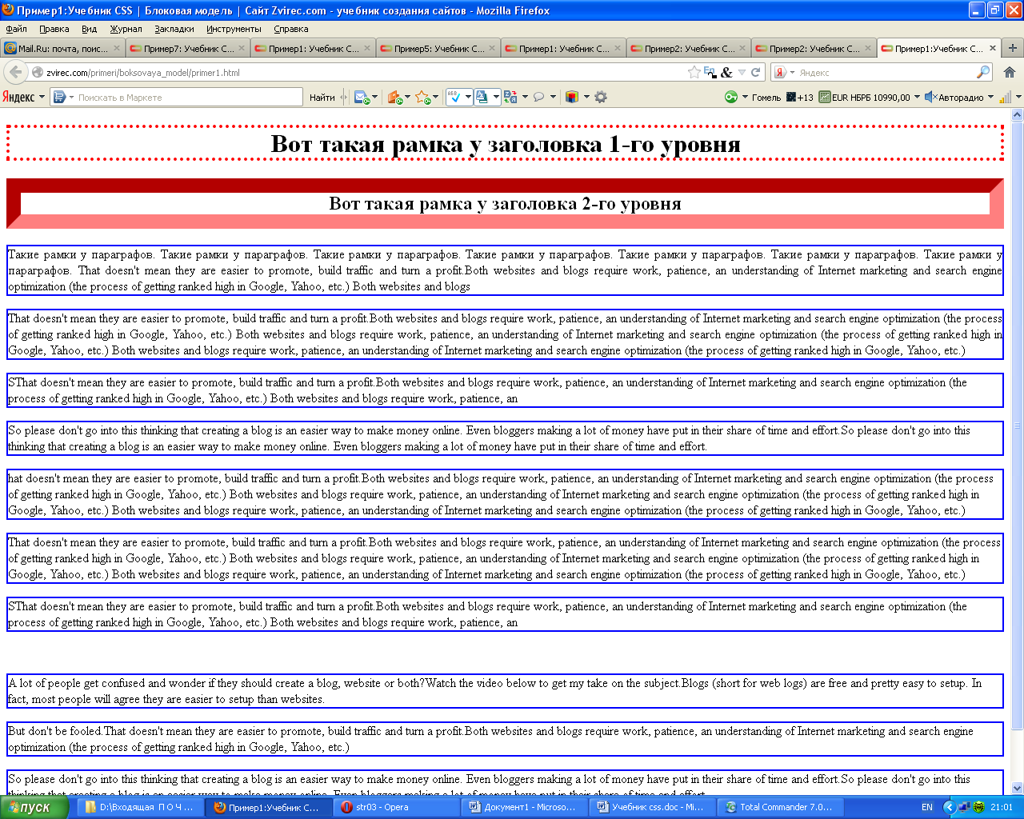Click the vertical scrollbar down arrow
1024x819 pixels.
(1018, 788)
